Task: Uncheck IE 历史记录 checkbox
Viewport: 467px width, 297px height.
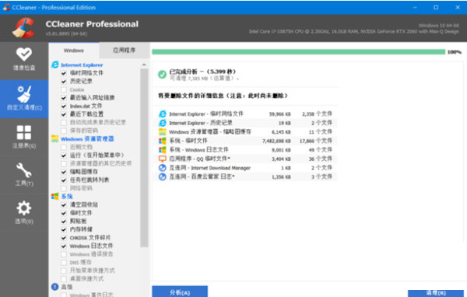Action: click(x=64, y=81)
